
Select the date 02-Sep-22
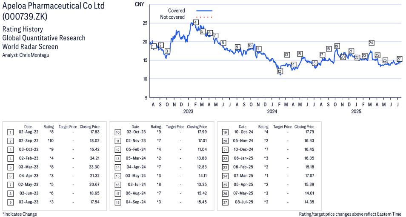pos(29,140)
